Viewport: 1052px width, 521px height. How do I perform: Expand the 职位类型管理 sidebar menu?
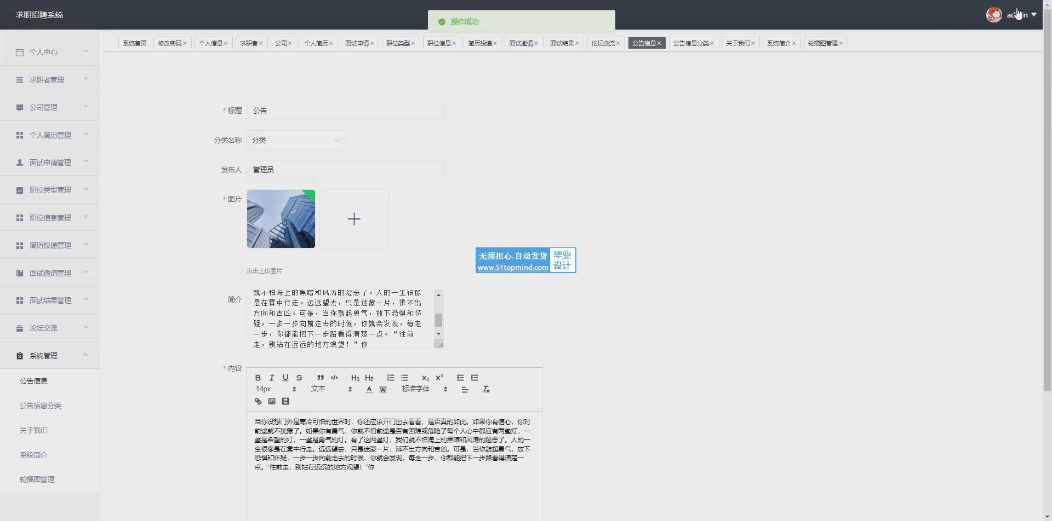coord(49,190)
